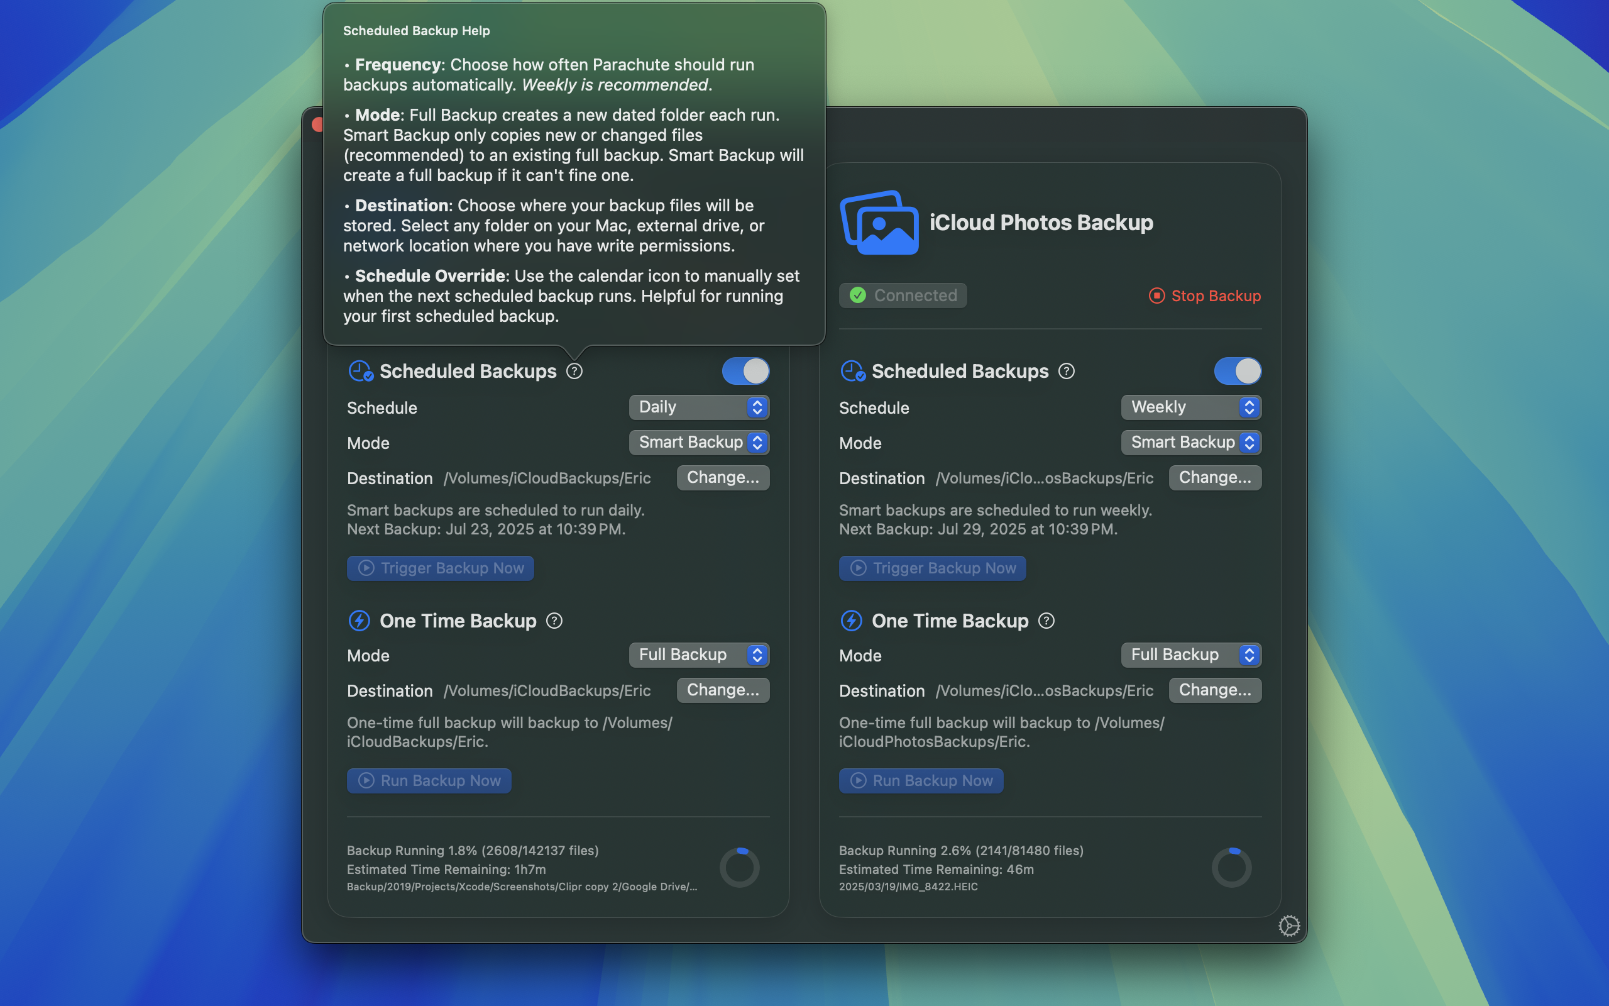Viewport: 1609px width, 1006px height.
Task: Click iCloud Photos circular progress indicator
Action: [1231, 867]
